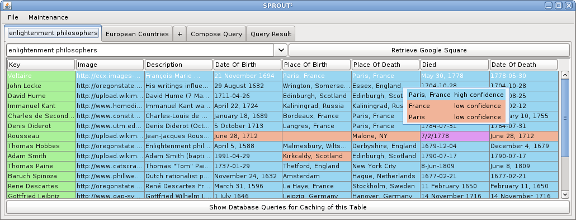Expand the square name combo box arrow

click(x=281, y=50)
